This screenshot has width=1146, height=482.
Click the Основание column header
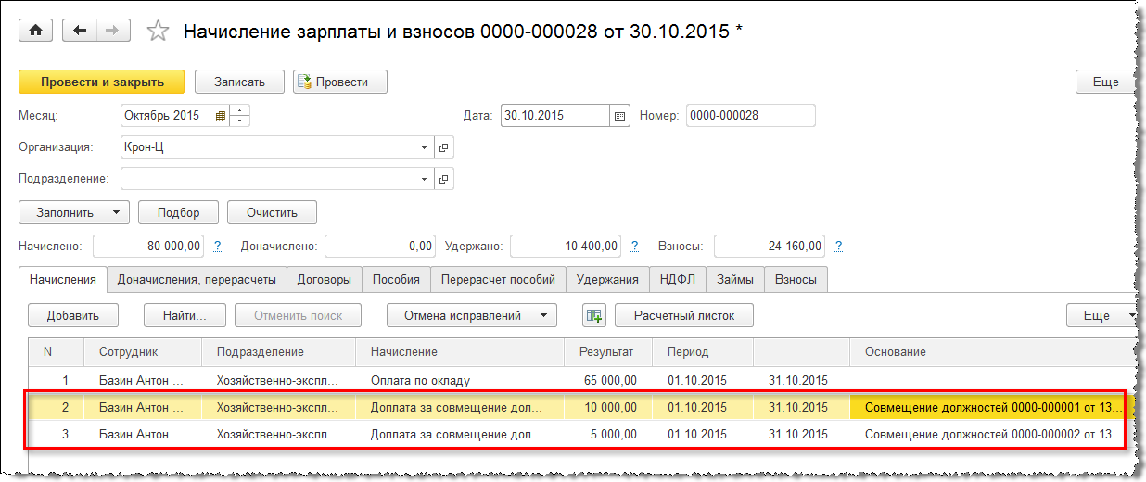(x=992, y=352)
